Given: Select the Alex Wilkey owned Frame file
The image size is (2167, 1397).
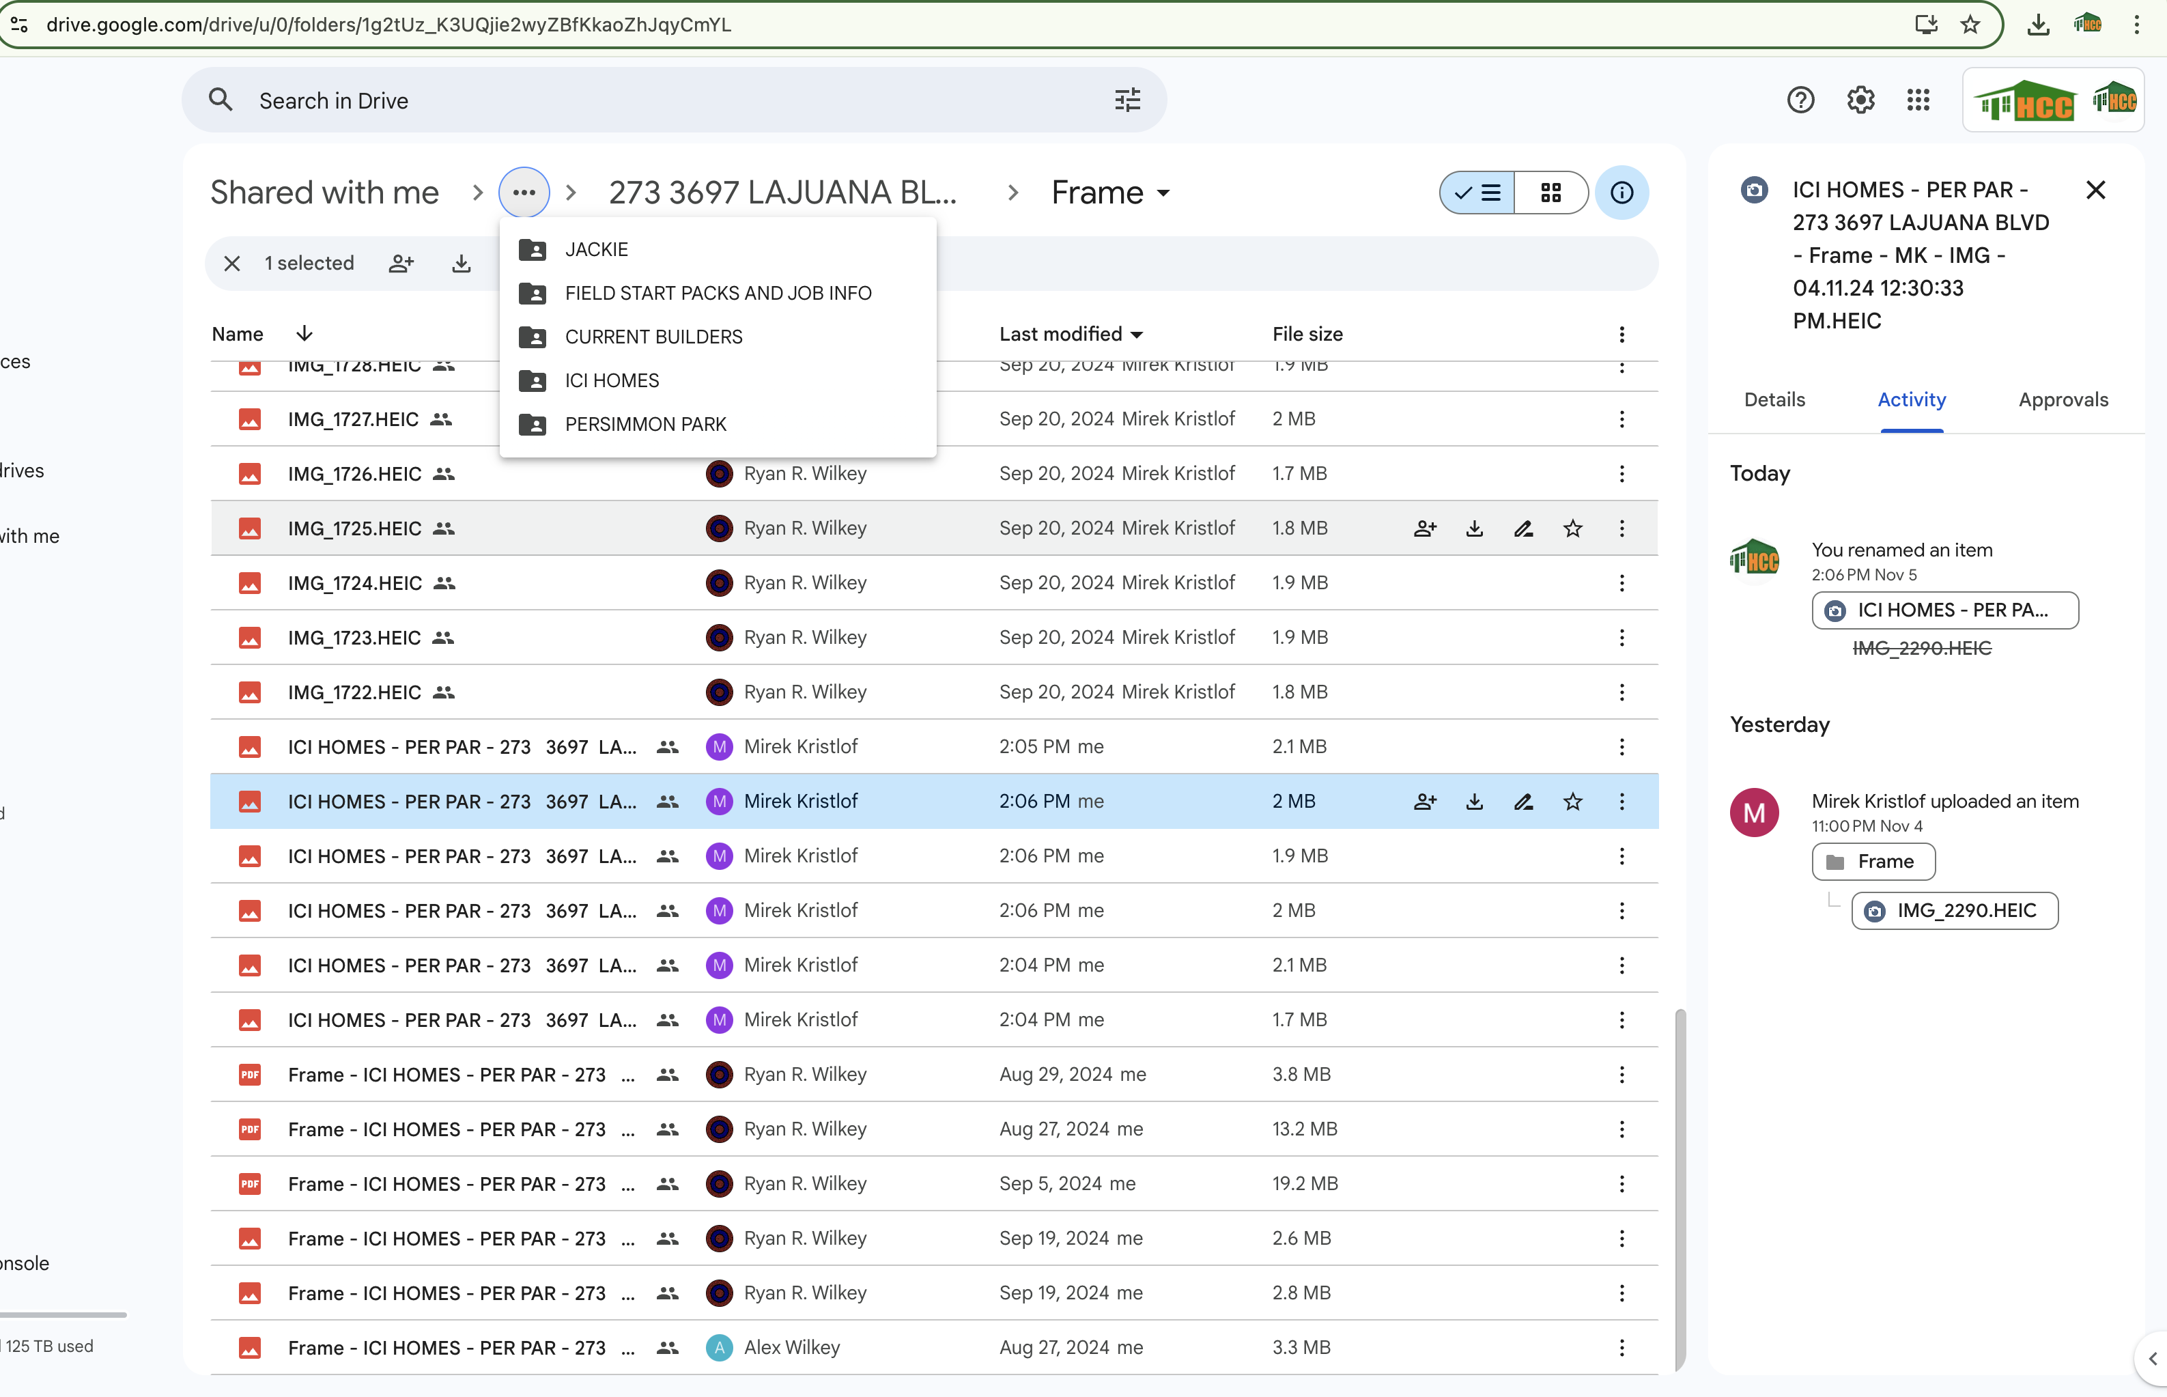Looking at the screenshot, I should [x=934, y=1348].
